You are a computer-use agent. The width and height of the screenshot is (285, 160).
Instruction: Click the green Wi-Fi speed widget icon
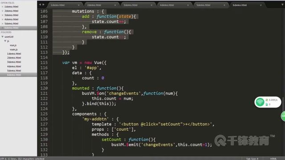(260, 102)
